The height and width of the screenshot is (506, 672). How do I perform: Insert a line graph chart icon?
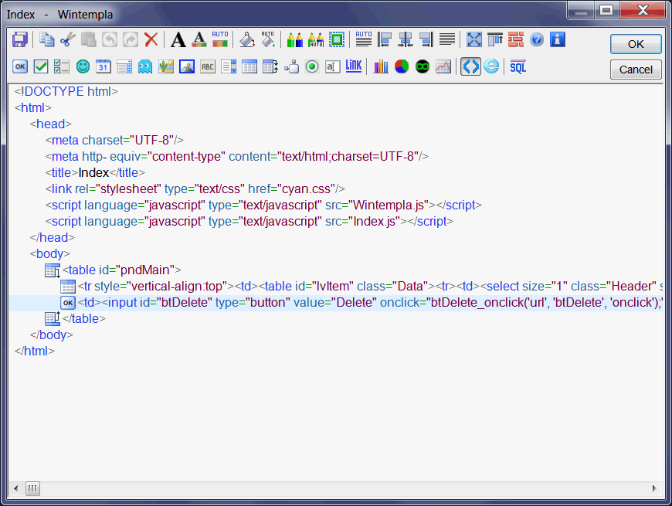[443, 66]
